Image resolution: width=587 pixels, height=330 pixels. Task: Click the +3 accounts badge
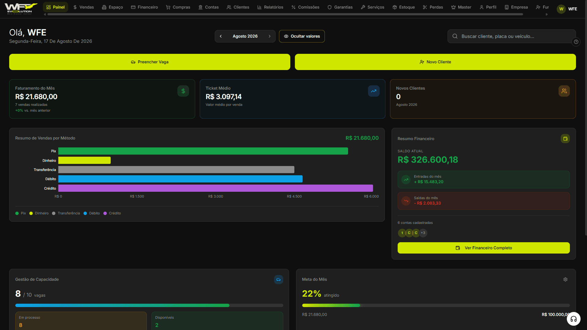point(423,233)
